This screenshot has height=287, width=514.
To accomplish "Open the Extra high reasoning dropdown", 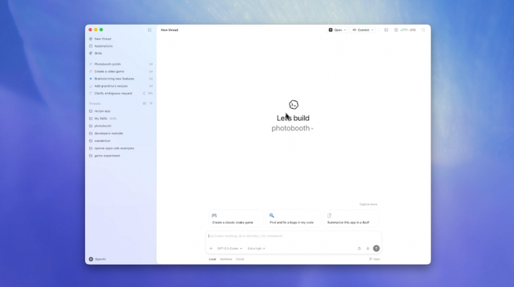I will pos(256,248).
